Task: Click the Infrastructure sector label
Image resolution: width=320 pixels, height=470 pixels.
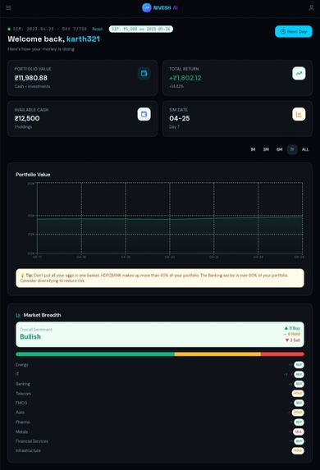Action: click(28, 450)
